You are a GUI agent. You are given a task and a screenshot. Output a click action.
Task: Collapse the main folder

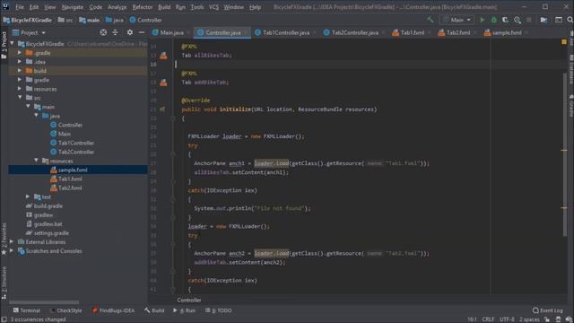(28, 107)
